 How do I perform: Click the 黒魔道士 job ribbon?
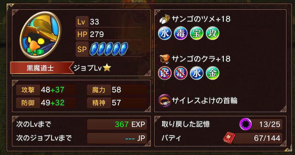42,68
